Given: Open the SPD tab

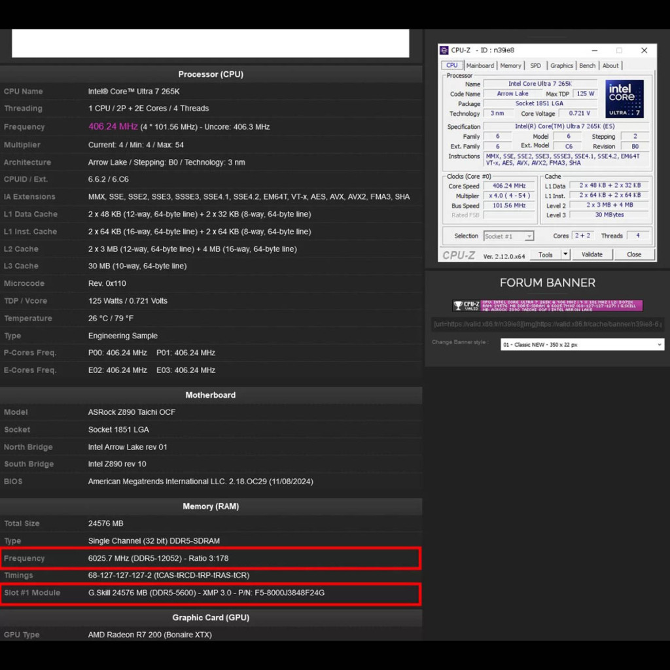Looking at the screenshot, I should [x=535, y=65].
